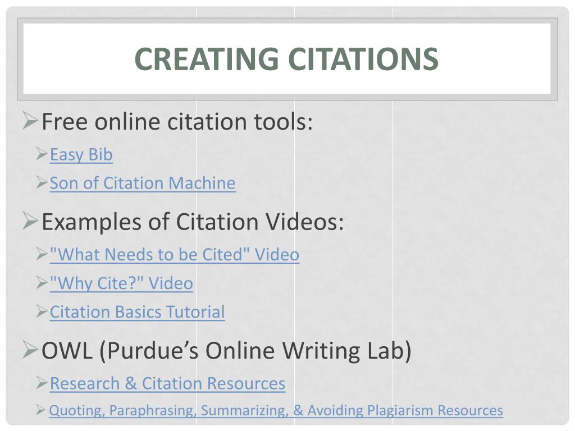Screen dimensions: 575x431
Task: Select the CREATING CITATIONS title text
Action: click(286, 59)
